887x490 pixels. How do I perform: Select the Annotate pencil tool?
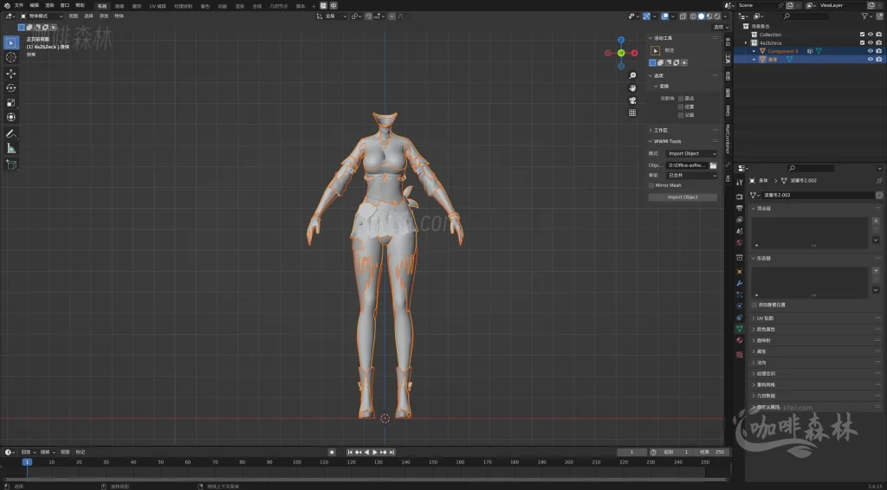tap(10, 134)
